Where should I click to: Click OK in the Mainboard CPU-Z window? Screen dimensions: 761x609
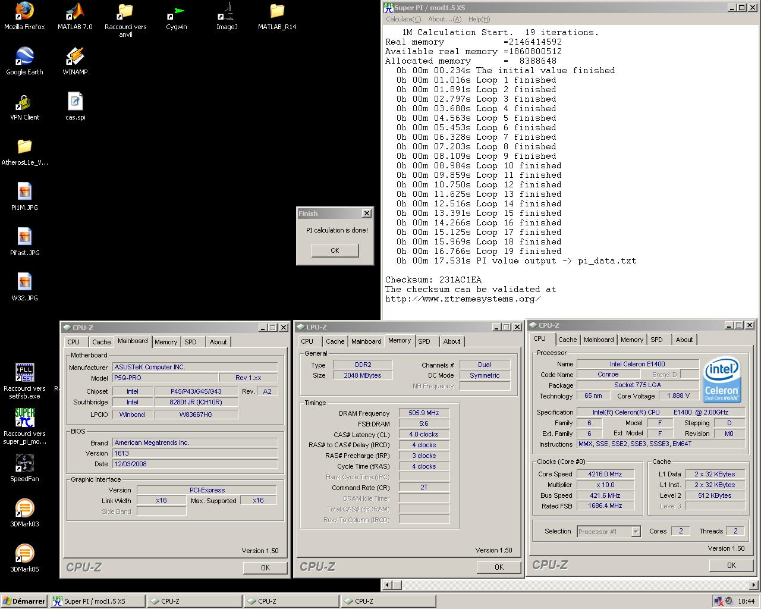(x=265, y=567)
